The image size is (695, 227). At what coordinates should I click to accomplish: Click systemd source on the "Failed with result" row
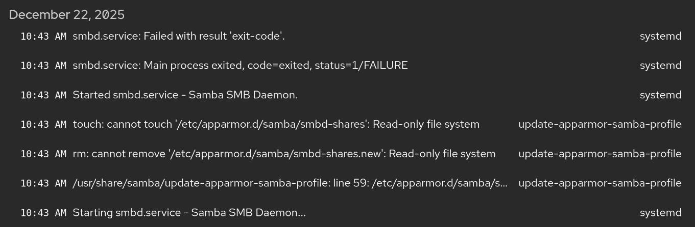tap(660, 36)
